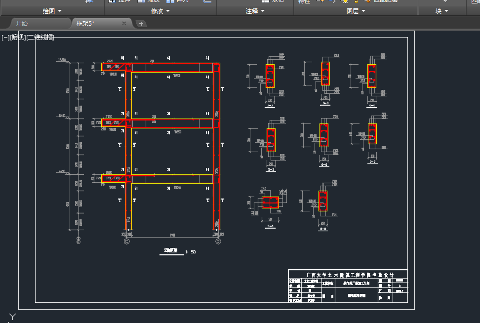Image resolution: width=480 pixels, height=323 pixels.
Task: Create a new drawing with plus tab
Action: [x=141, y=23]
